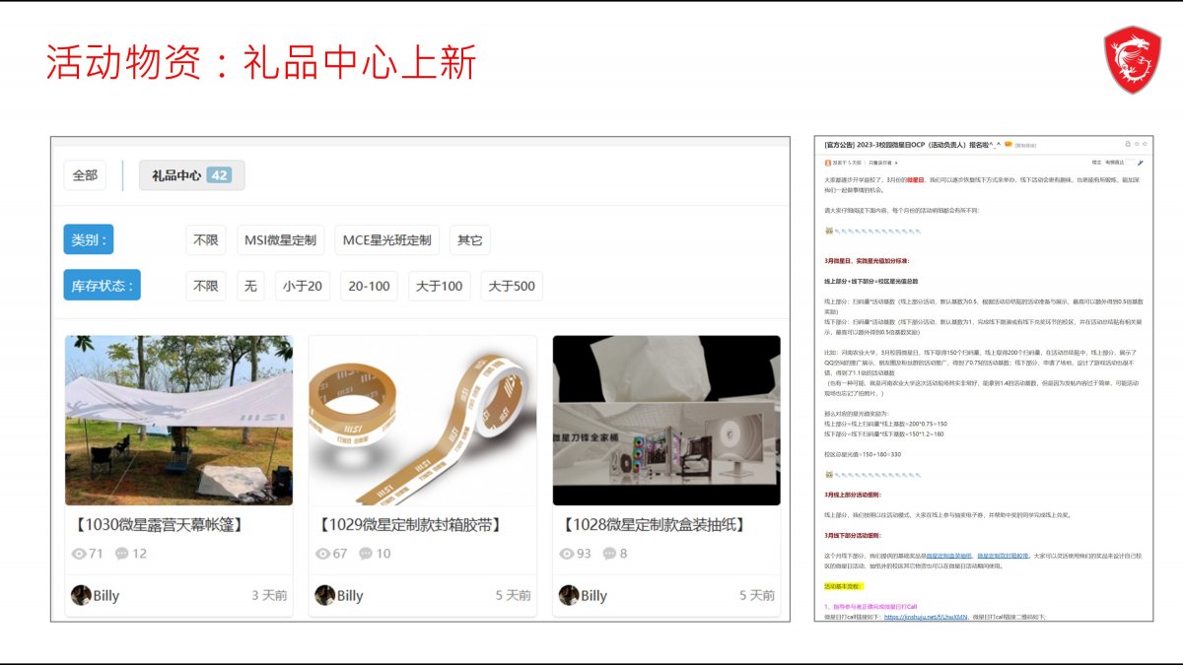The width and height of the screenshot is (1183, 665).
Task: Click the 库存状态 label tag
Action: pyautogui.click(x=102, y=286)
